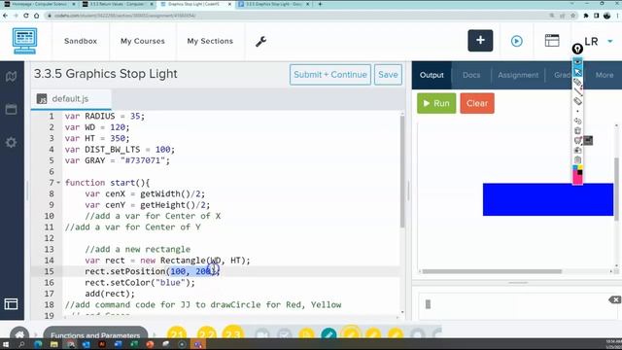622x350 pixels.
Task: Toggle the eye visibility annotation tool
Action: click(577, 62)
